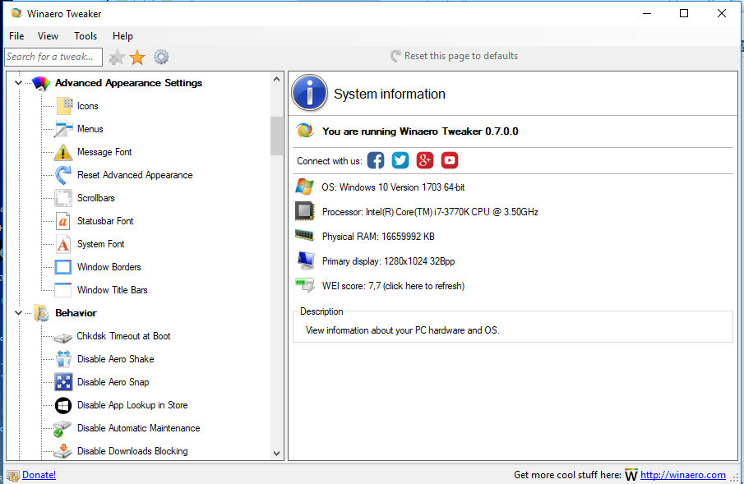Click the Winaero logo beside version text
The height and width of the screenshot is (484, 744).
(x=305, y=131)
